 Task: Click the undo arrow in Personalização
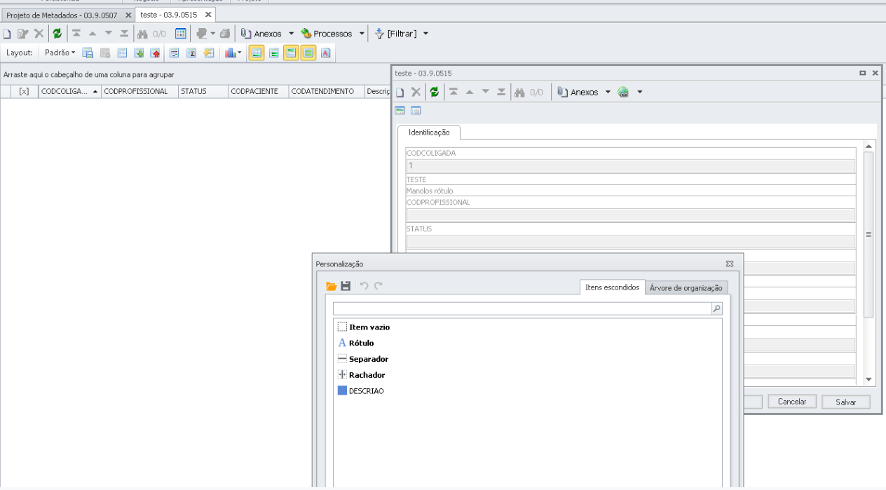point(364,286)
